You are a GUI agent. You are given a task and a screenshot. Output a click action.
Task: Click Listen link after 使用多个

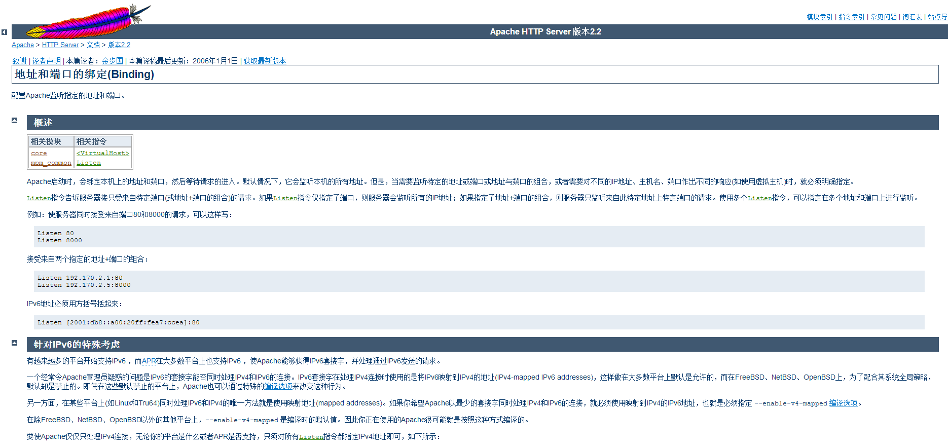(x=760, y=198)
